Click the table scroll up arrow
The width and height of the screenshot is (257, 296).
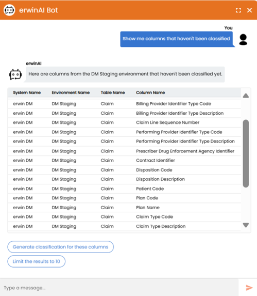[246, 96]
